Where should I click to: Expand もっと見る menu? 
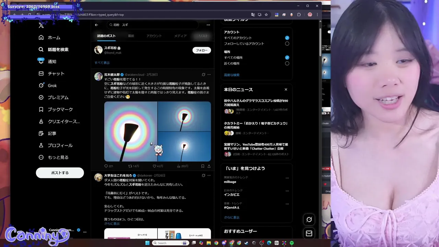[x=54, y=157]
